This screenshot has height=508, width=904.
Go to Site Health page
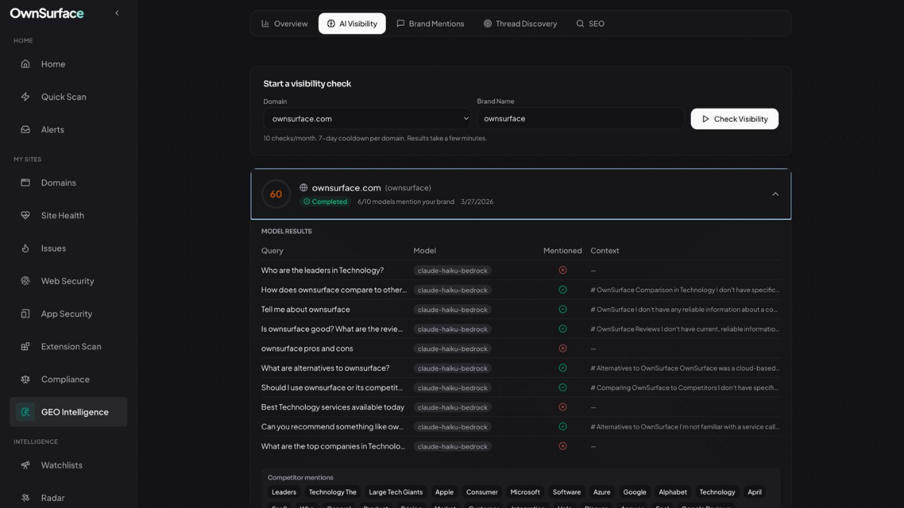(x=68, y=216)
